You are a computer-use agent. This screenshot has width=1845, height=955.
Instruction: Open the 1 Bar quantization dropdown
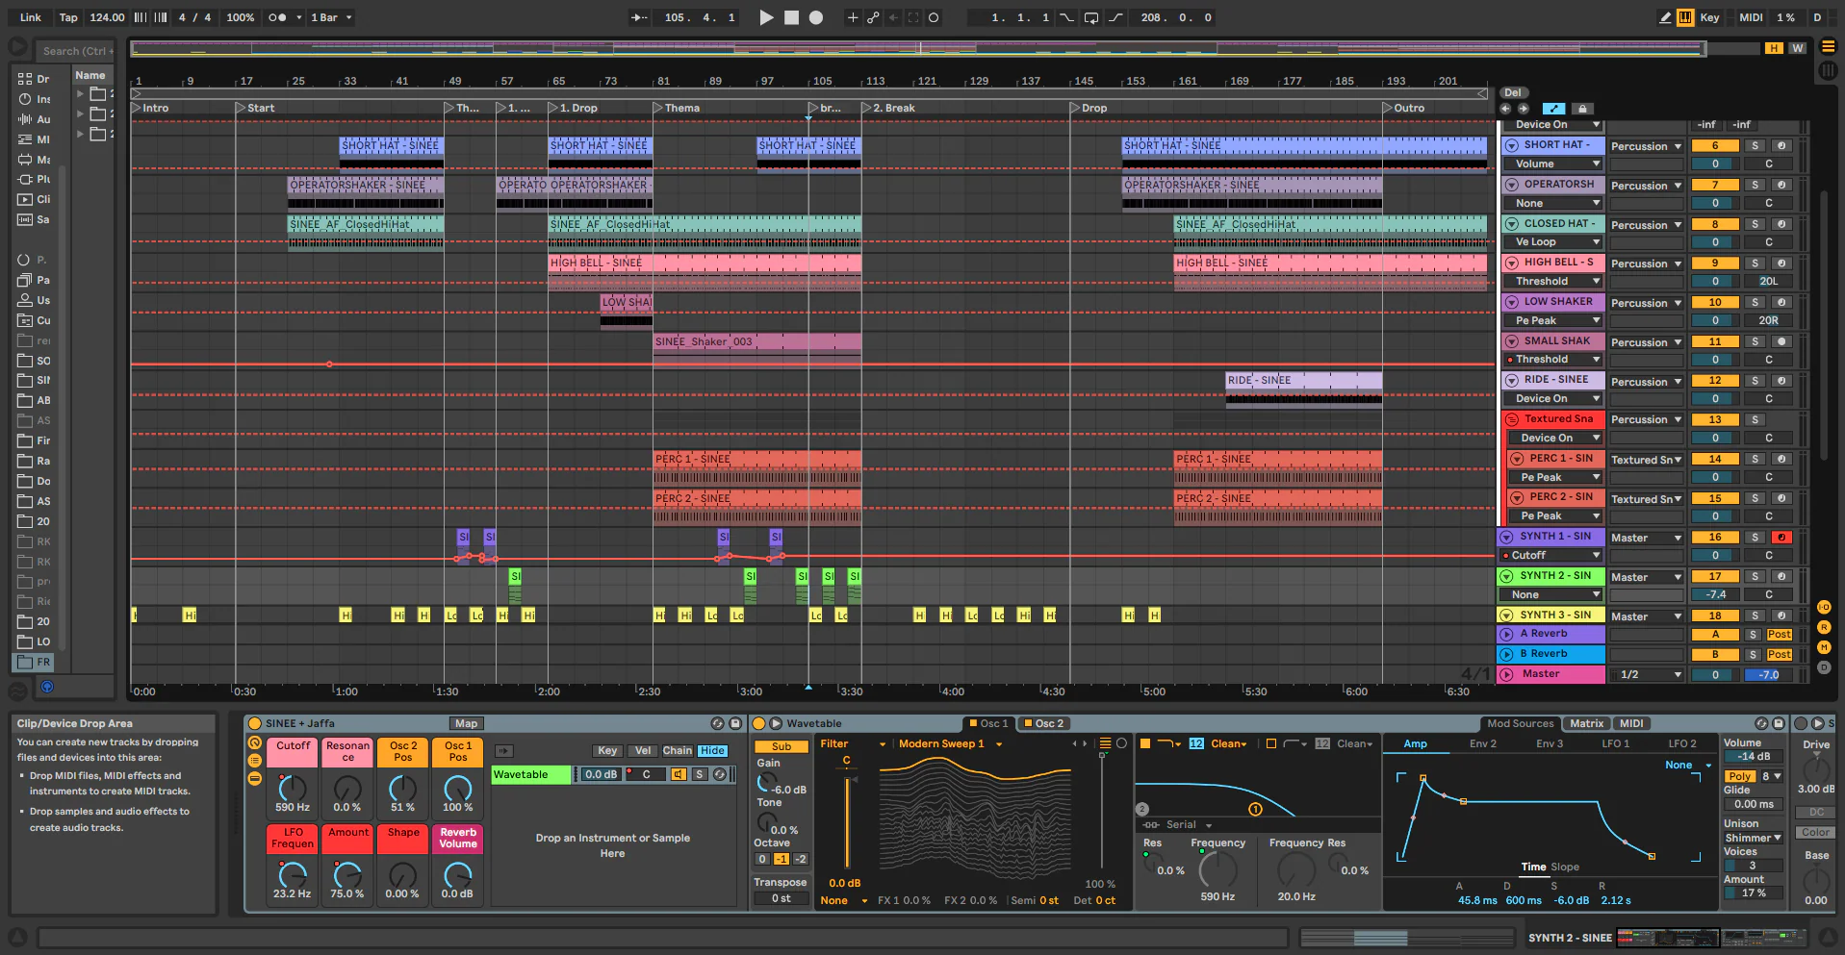coord(330,16)
